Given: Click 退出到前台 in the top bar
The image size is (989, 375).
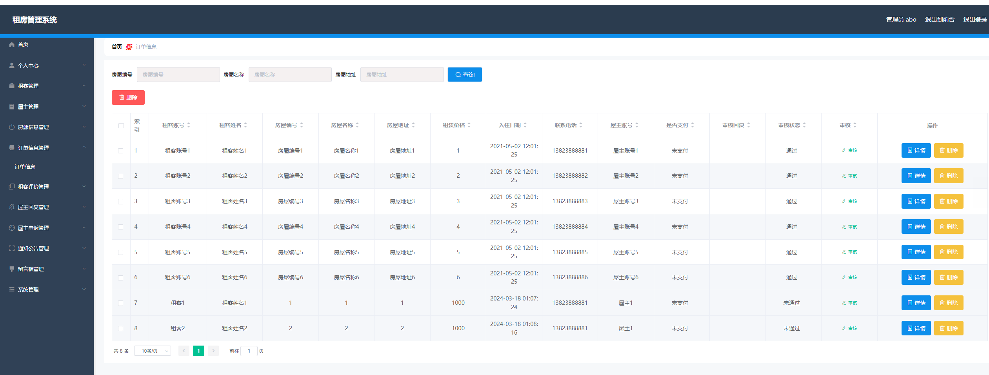Looking at the screenshot, I should coord(940,19).
